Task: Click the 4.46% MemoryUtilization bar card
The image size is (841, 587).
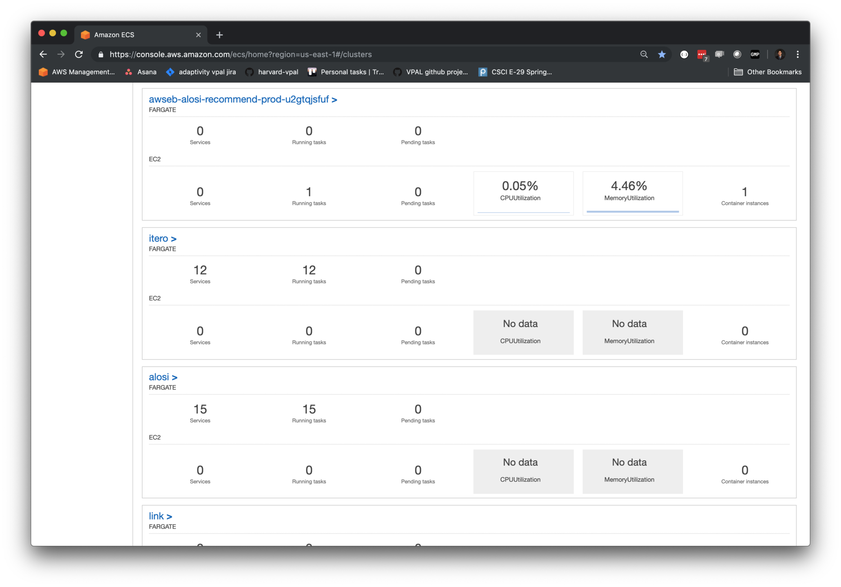Action: [x=632, y=193]
